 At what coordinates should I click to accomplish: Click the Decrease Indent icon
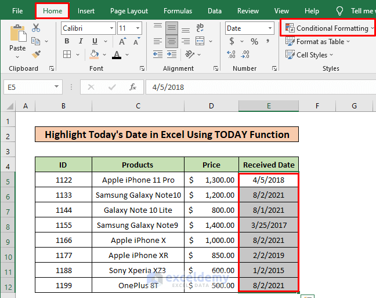(x=158, y=54)
